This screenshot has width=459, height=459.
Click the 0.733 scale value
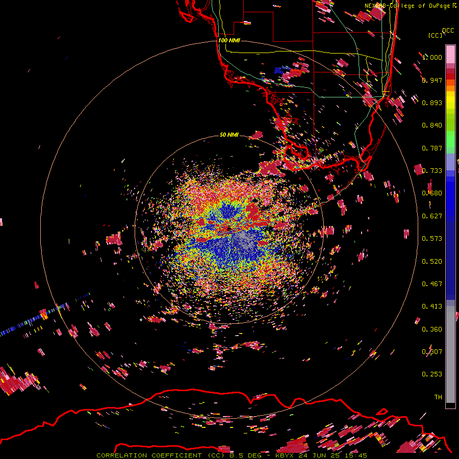(432, 171)
